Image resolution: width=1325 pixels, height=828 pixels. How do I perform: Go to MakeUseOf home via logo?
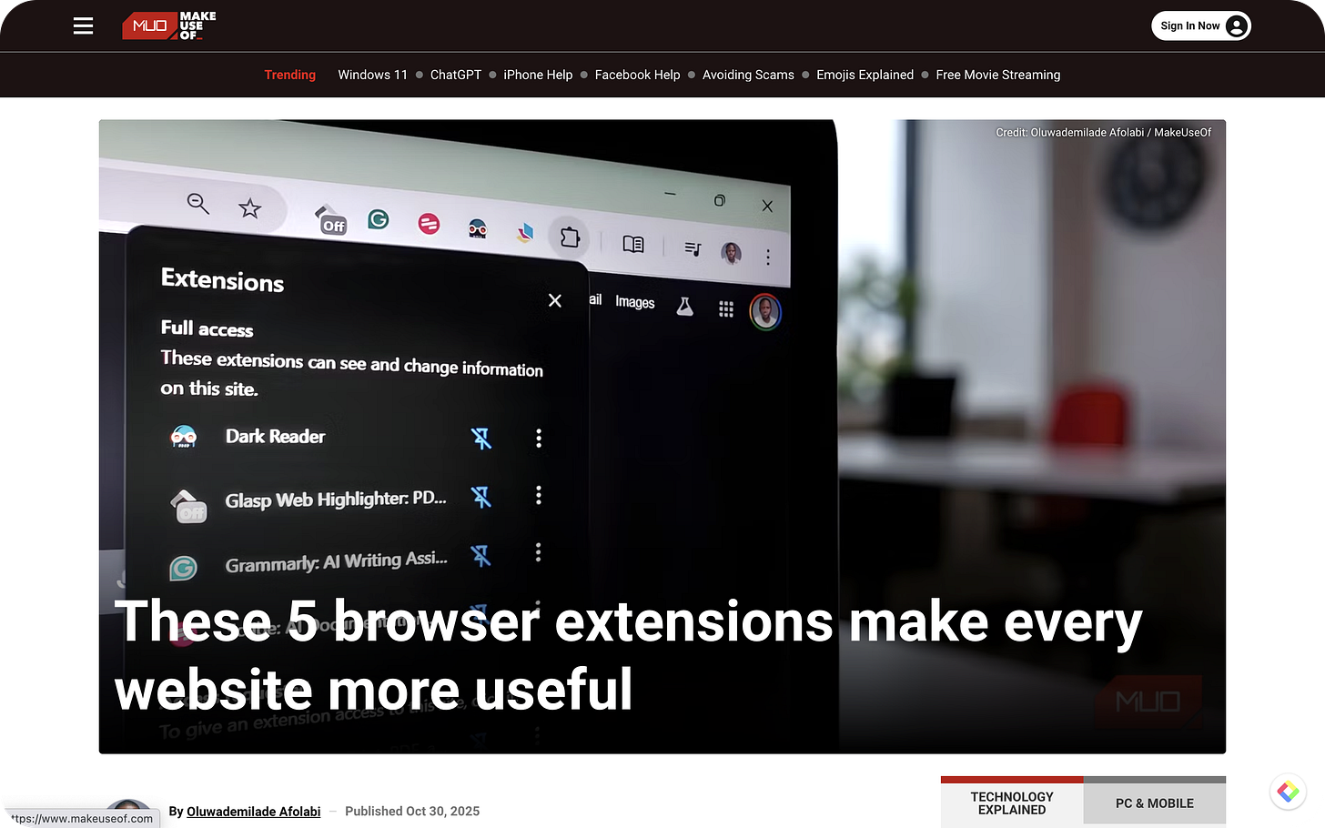169,25
